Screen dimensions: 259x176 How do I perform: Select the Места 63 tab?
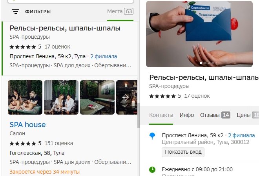[120, 11]
